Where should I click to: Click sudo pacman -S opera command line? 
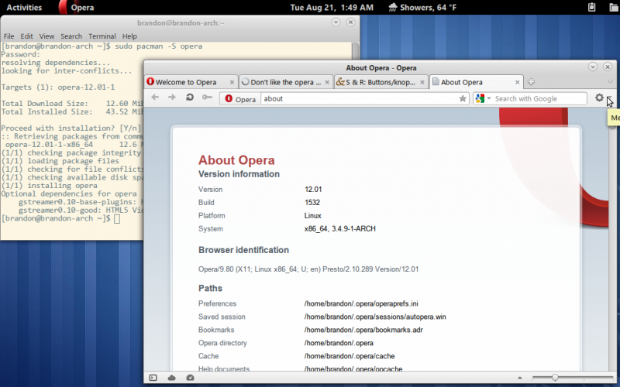tap(159, 46)
